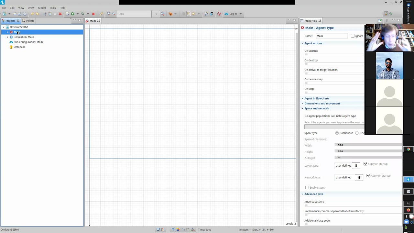Image resolution: width=414 pixels, height=233 pixels.
Task: Tick the Ignore checkbox
Action: [x=353, y=36]
